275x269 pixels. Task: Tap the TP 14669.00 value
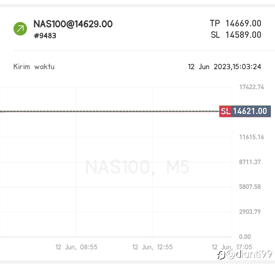(x=236, y=23)
